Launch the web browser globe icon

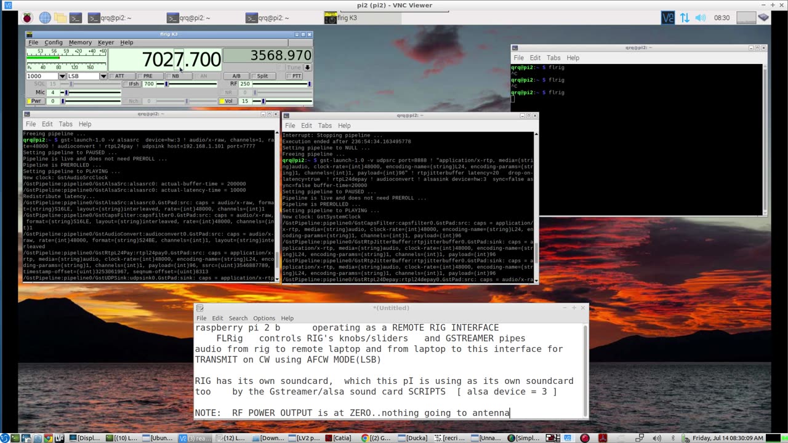click(x=45, y=18)
